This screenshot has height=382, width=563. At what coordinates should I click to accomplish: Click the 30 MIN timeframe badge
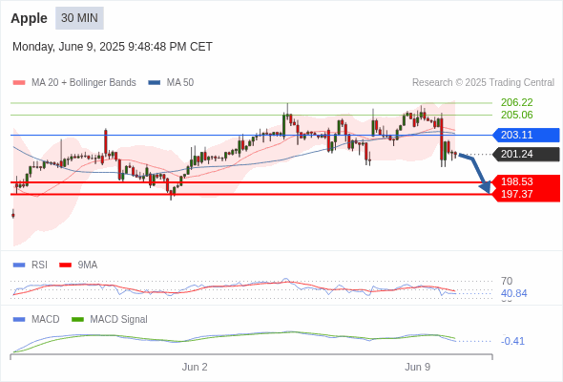click(x=79, y=18)
